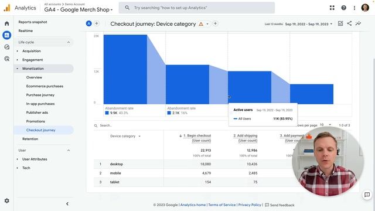Screen dimensions: 375x211
Task: Click the top search Analytics field
Action: (197, 8)
